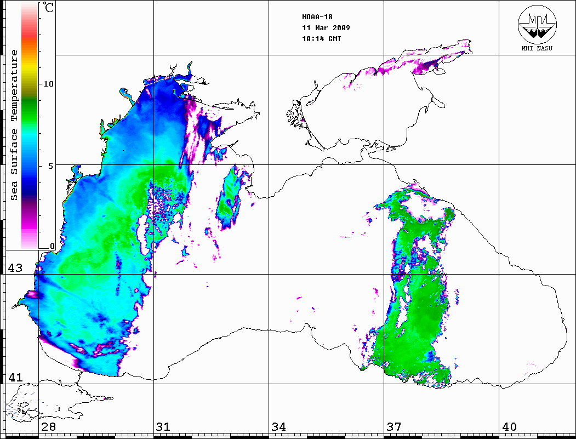
Task: Click the '0' tick label on legend
Action: click(52, 246)
